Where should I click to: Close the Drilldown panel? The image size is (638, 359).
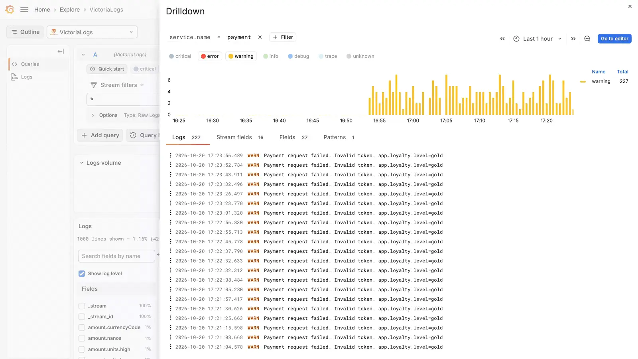[x=630, y=6]
